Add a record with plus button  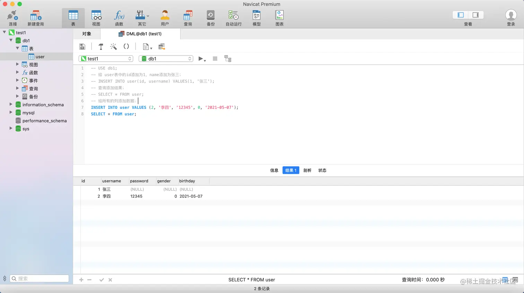click(x=81, y=280)
